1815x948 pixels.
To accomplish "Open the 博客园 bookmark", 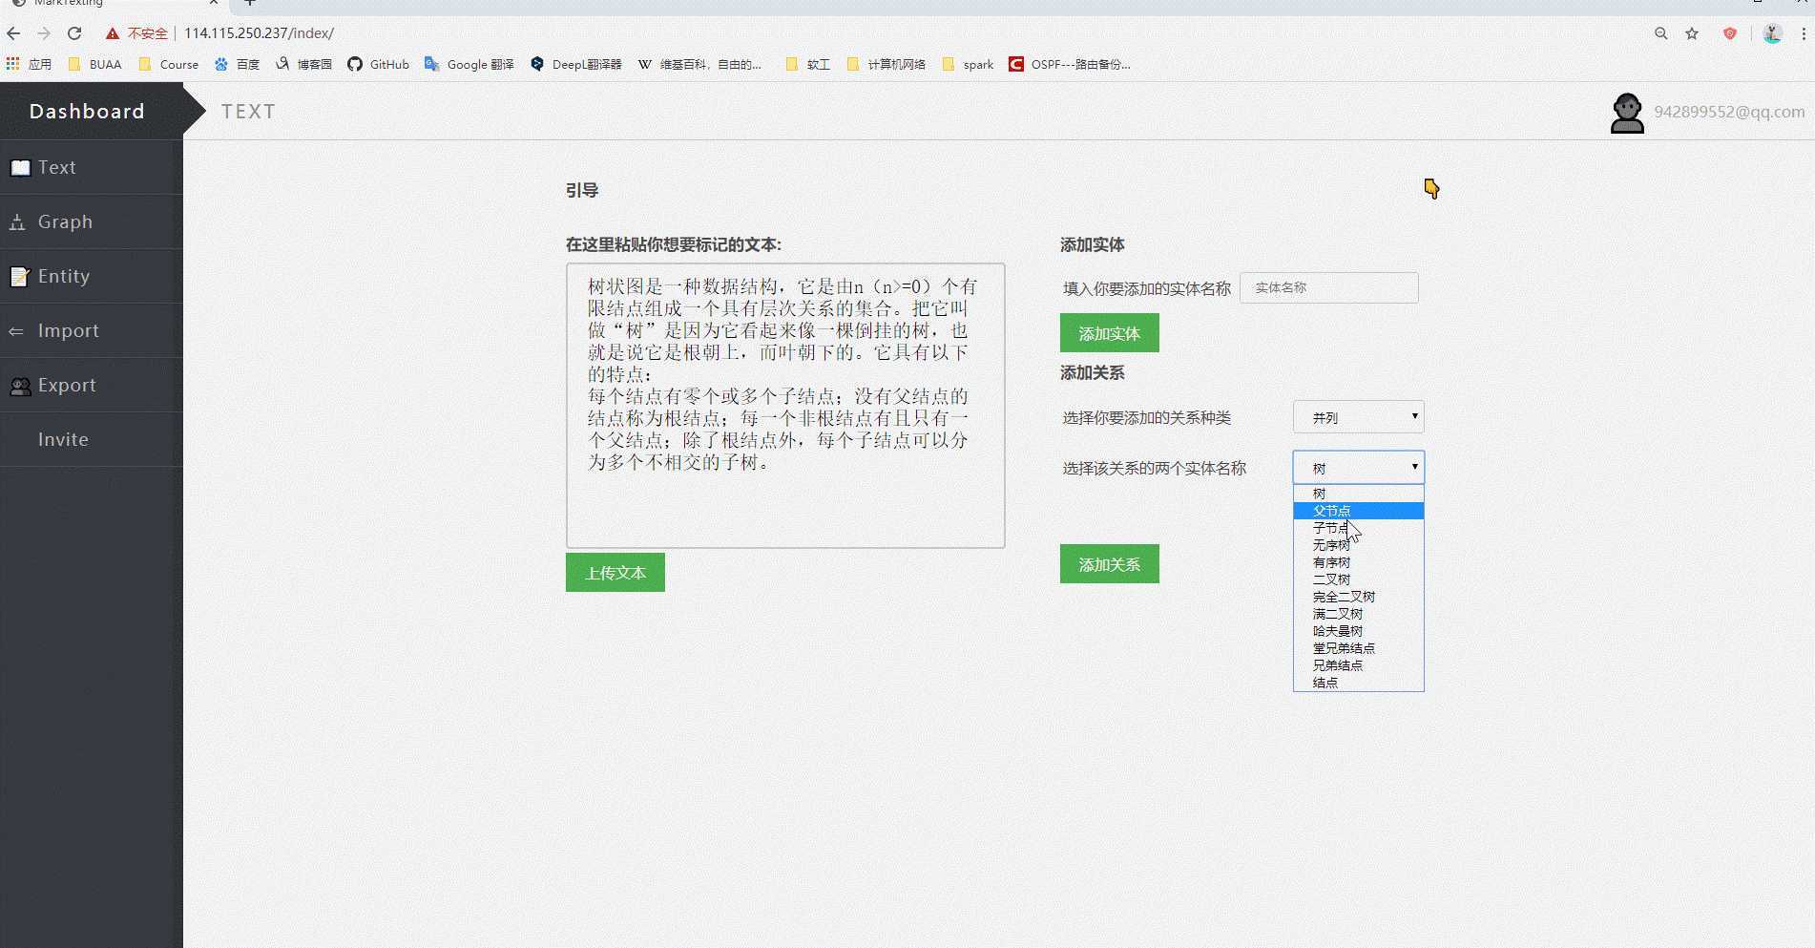I will [303, 64].
